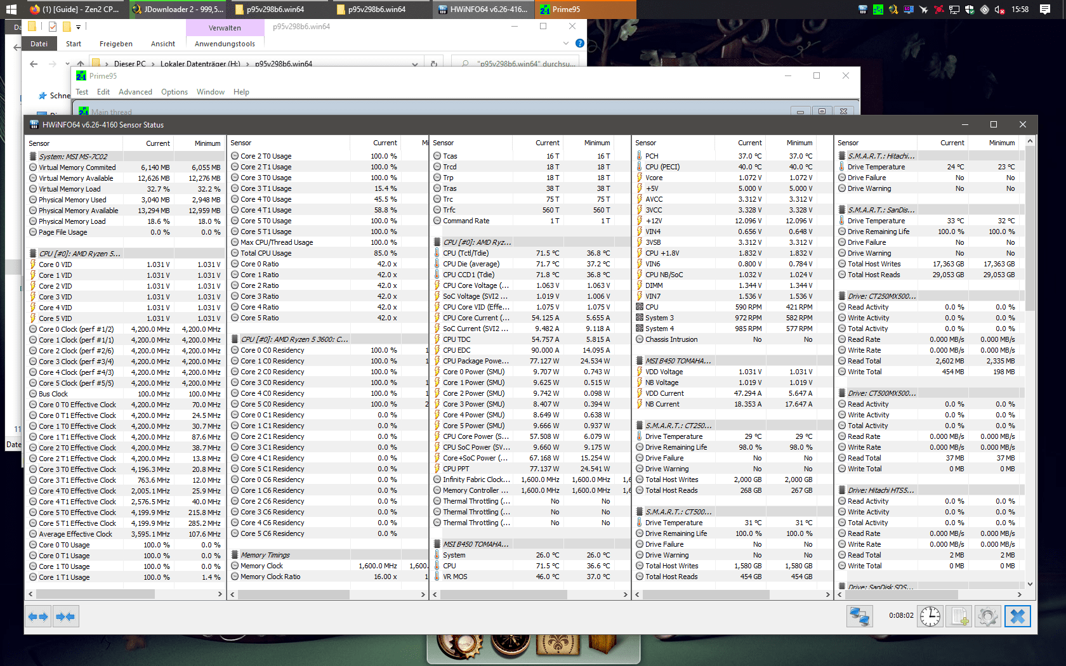
Task: Click the Explorer properties checkmark icon
Action: pyautogui.click(x=53, y=27)
